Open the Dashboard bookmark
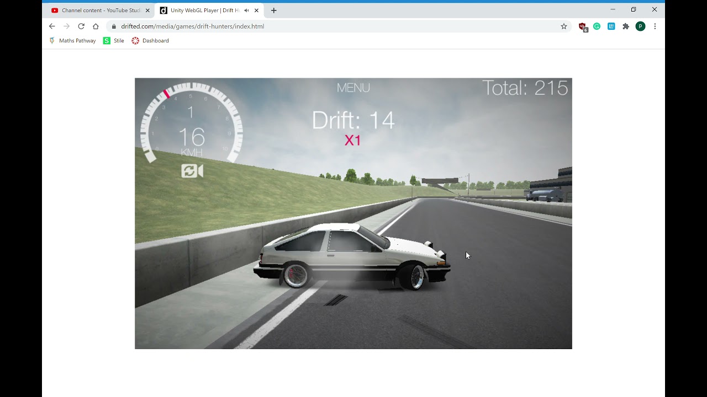This screenshot has width=707, height=397. coord(150,41)
